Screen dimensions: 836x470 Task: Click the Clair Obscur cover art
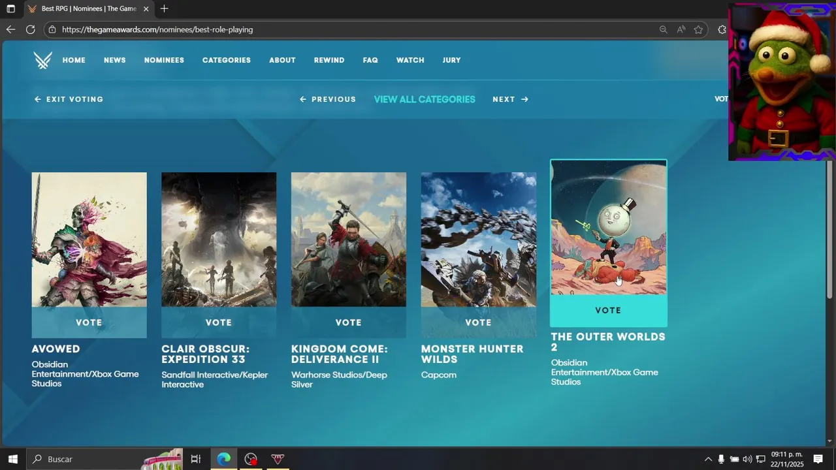tap(219, 240)
